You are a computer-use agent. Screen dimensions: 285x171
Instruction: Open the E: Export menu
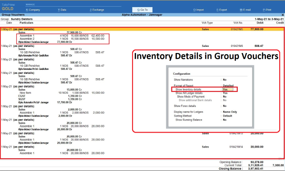222,10
